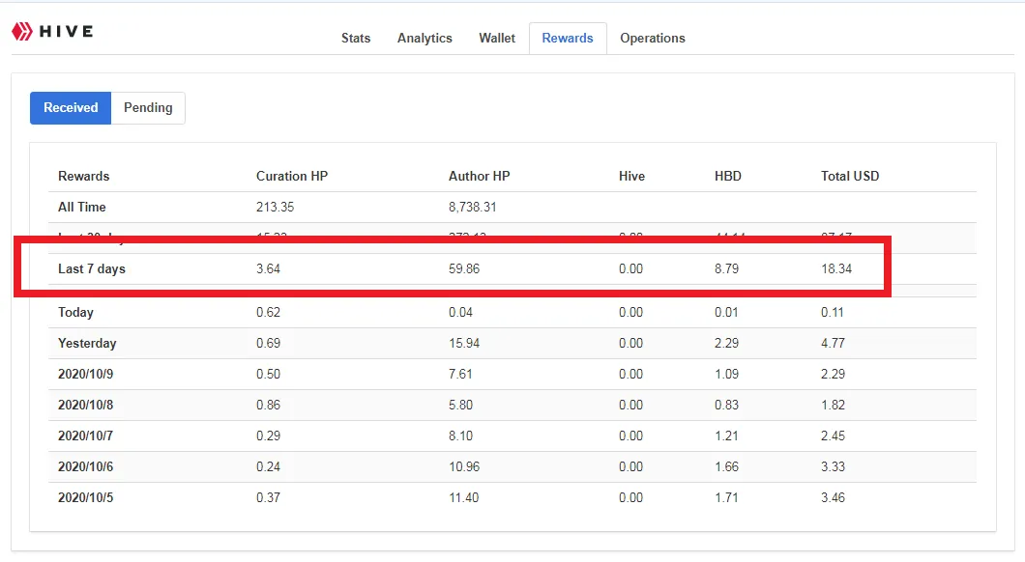The image size is (1025, 562).
Task: Open the Stats tab
Action: tap(356, 38)
